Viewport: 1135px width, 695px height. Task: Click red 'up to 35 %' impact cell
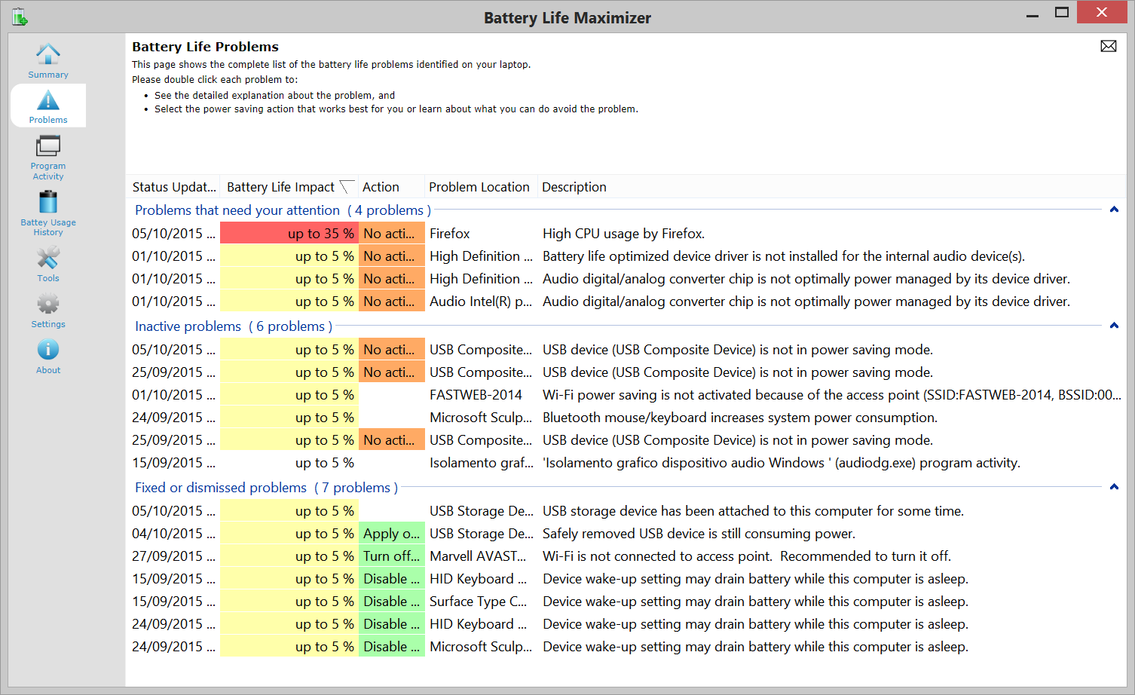click(x=289, y=234)
